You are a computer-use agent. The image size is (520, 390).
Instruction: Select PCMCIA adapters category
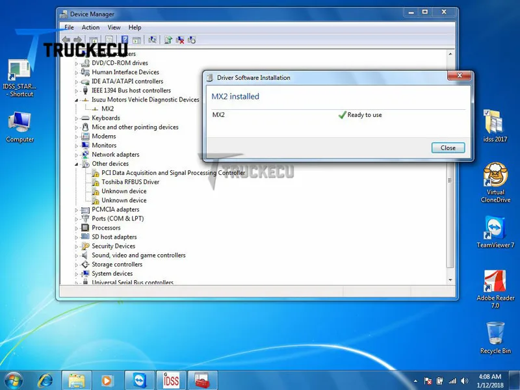(116, 209)
